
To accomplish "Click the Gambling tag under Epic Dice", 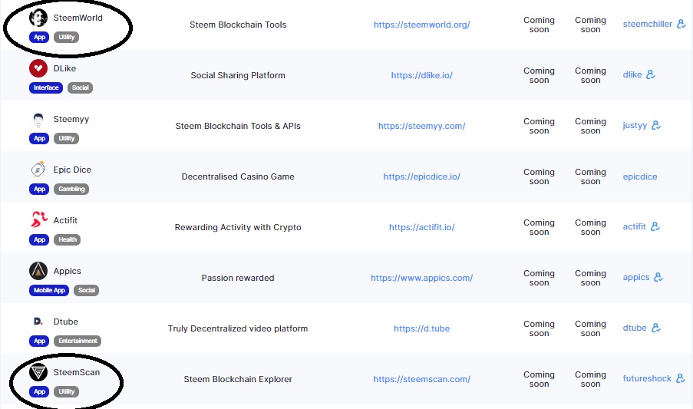I will coord(71,189).
